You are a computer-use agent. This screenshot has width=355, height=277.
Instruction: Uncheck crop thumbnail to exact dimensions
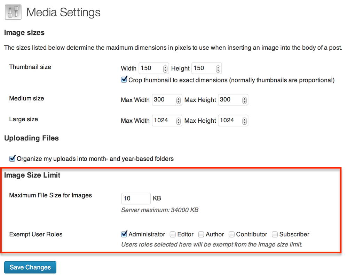tap(124, 80)
